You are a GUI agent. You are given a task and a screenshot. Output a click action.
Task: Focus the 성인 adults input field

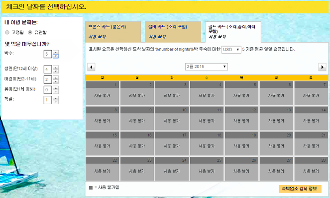(x=48, y=69)
